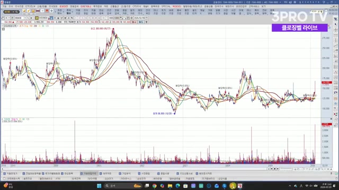Click the last chart scroll arrow button
This screenshot has width=339, height=190.
(278, 169)
